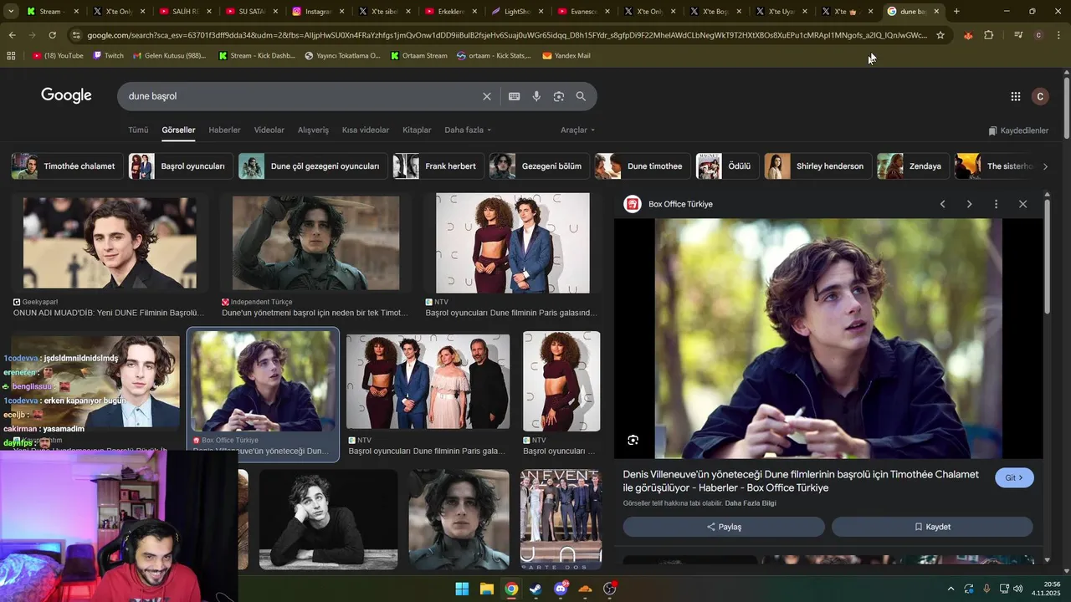Viewport: 1071px width, 602px height.
Task: Show hidden system tray icons
Action: (950, 589)
